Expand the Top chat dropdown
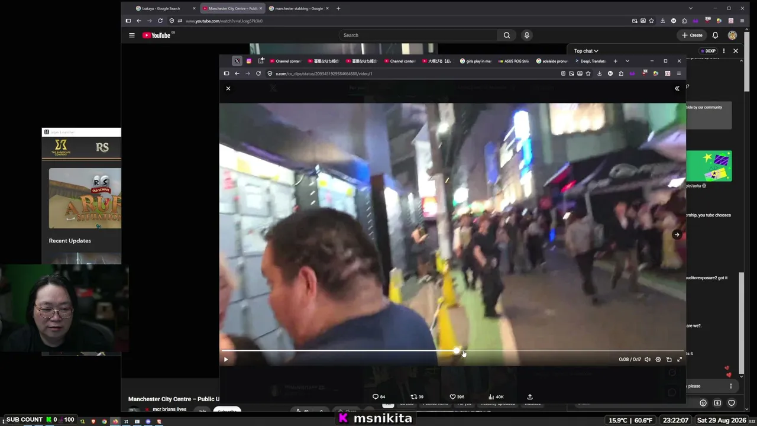This screenshot has width=757, height=426. pos(586,51)
